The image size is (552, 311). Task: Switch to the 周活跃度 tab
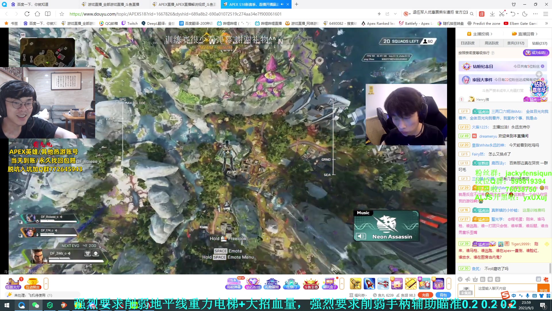click(491, 43)
